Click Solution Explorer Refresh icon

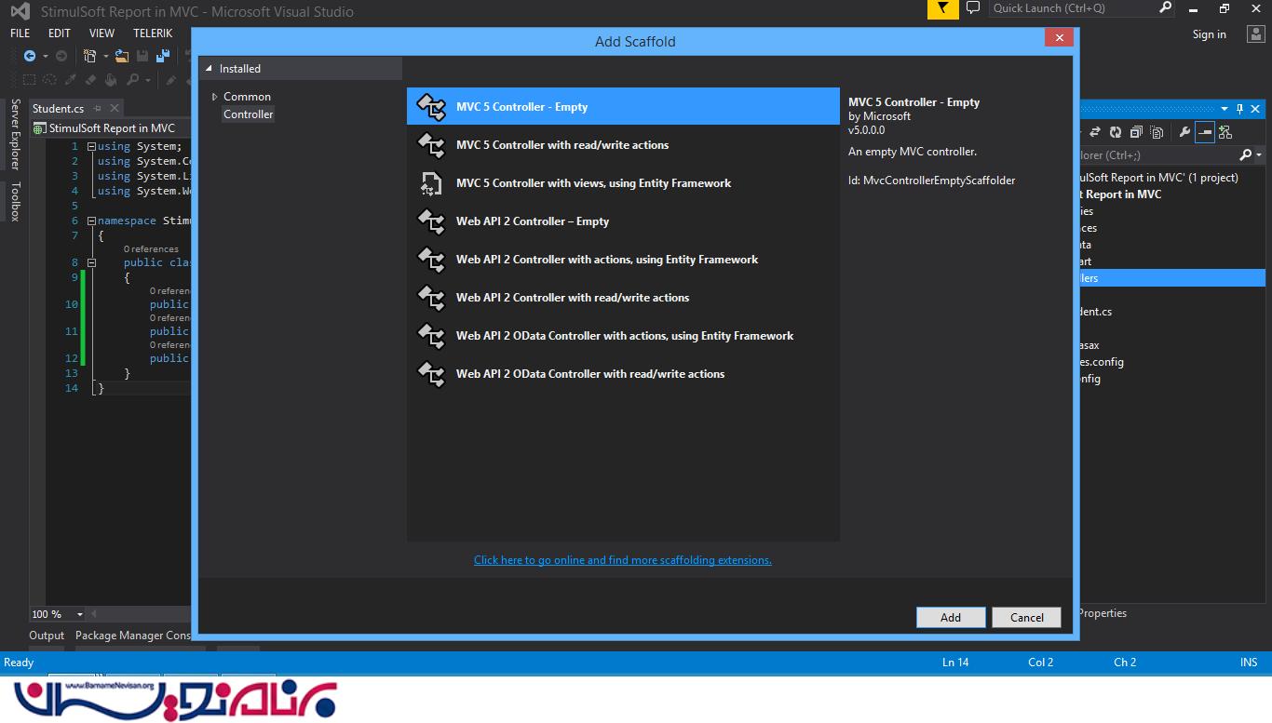click(1116, 132)
